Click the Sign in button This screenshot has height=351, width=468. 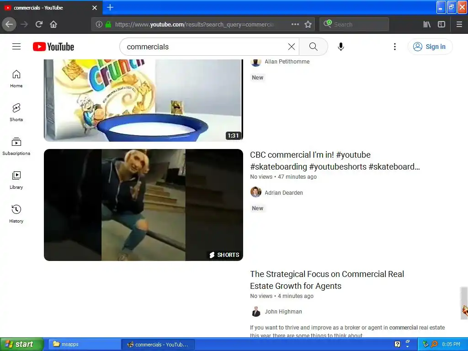tap(430, 47)
